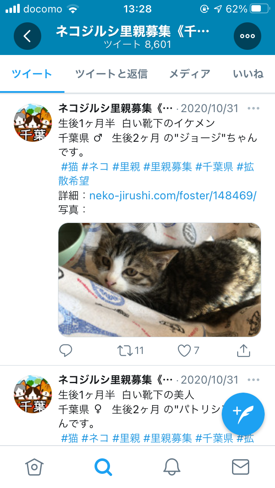Reply to the ジョージ kitten tweet

(66, 351)
